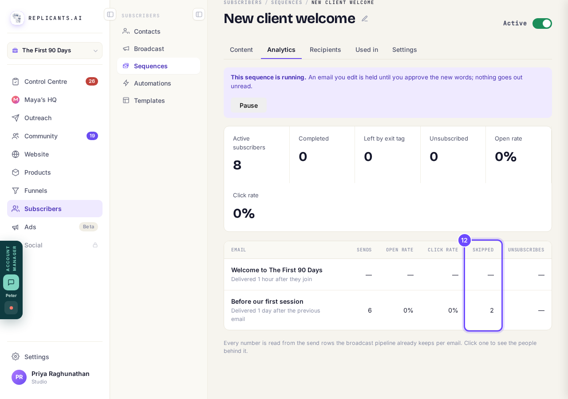
Task: Click the UNSUBSCRIBES column header
Action: click(526, 250)
